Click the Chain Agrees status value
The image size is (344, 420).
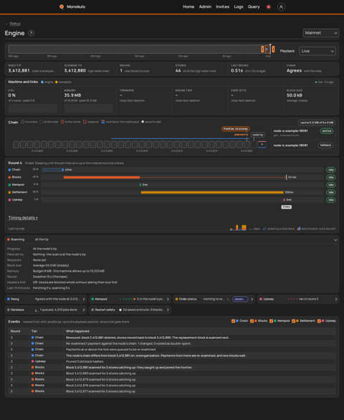pyautogui.click(x=294, y=71)
